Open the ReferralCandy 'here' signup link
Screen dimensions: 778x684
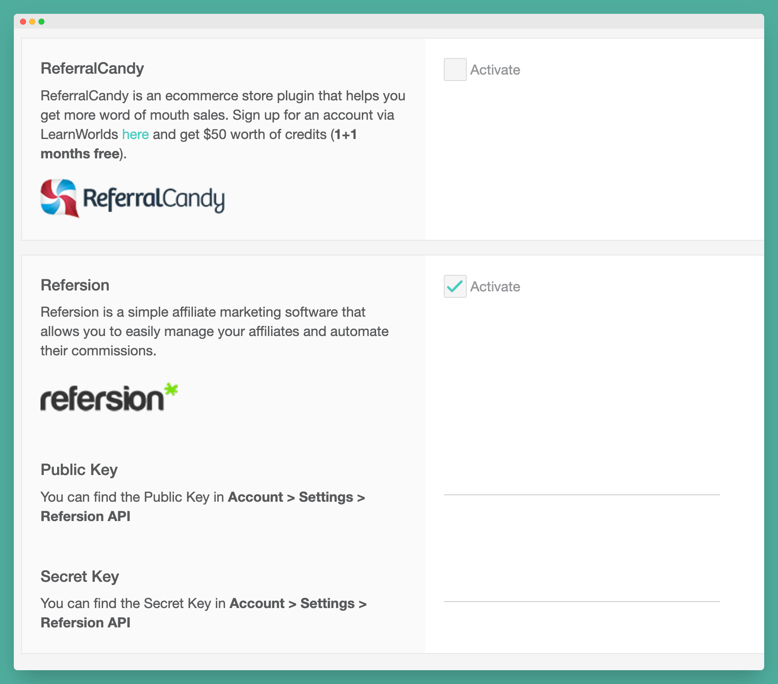[135, 134]
